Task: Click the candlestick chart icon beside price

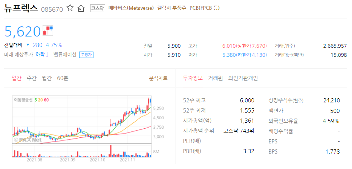Action: pos(48,30)
